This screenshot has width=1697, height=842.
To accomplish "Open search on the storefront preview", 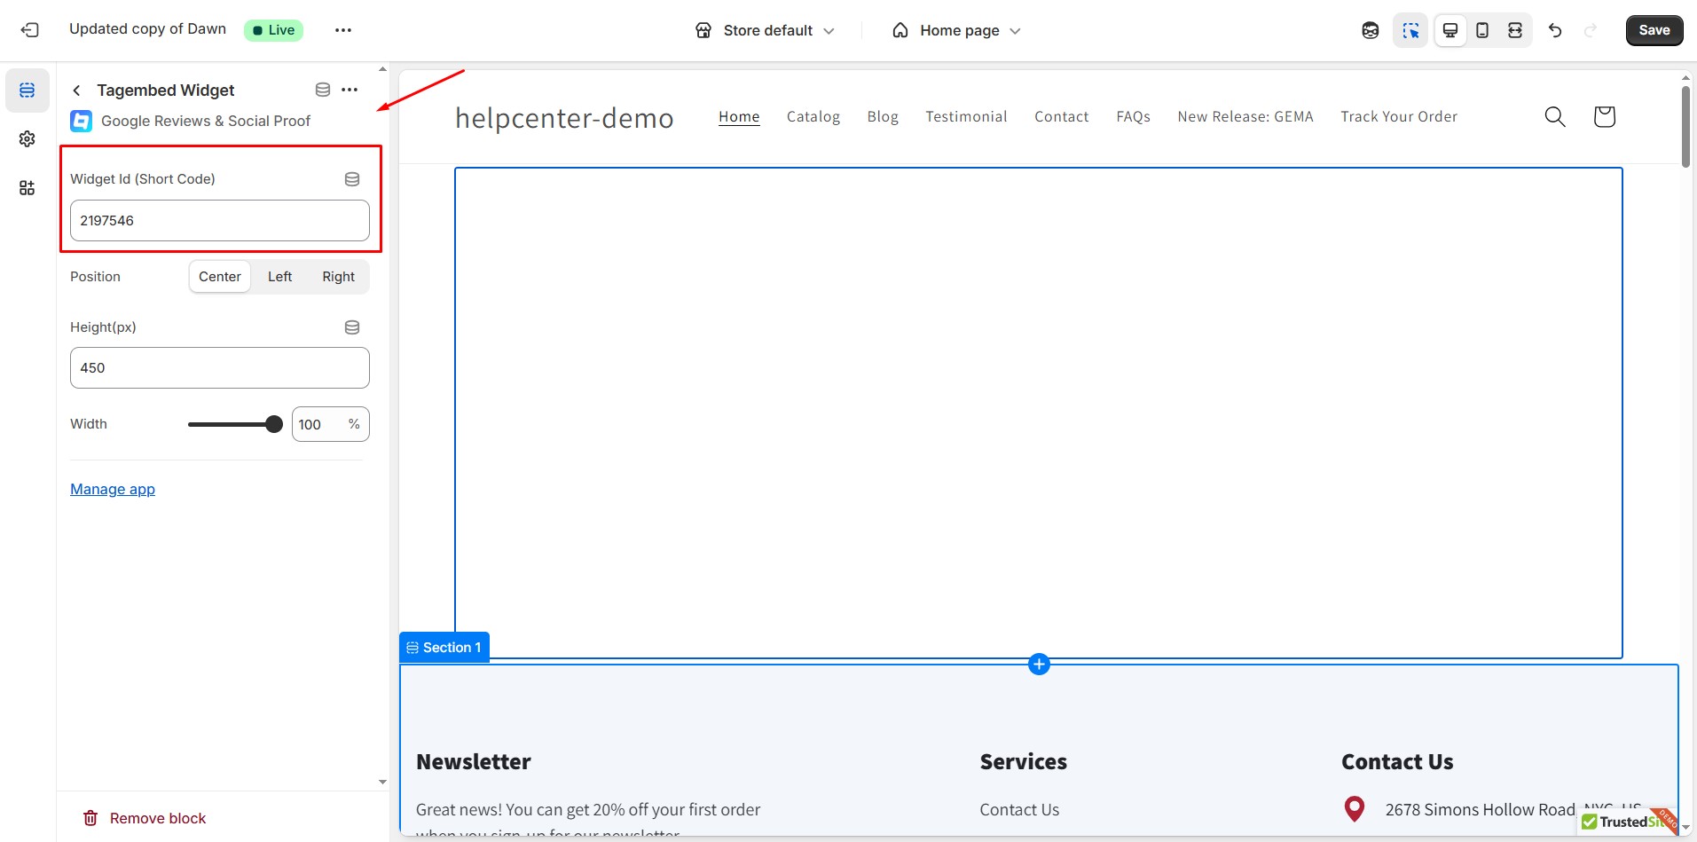I will (1555, 116).
